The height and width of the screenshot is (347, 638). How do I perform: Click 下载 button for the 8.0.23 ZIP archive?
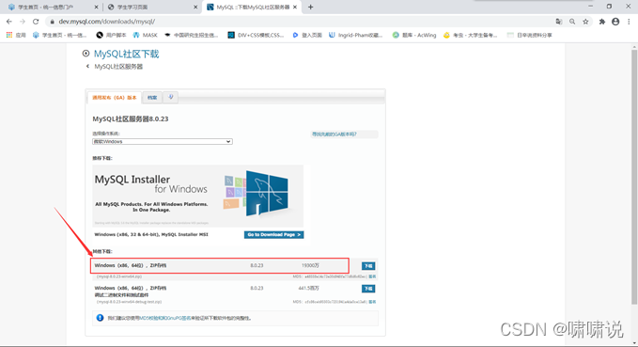pyautogui.click(x=368, y=266)
